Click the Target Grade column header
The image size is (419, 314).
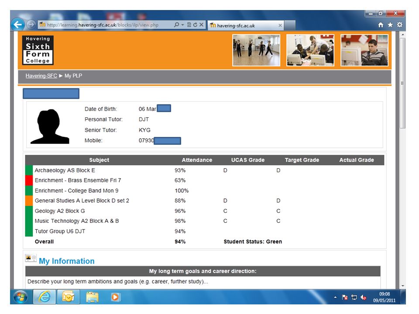[x=302, y=160]
